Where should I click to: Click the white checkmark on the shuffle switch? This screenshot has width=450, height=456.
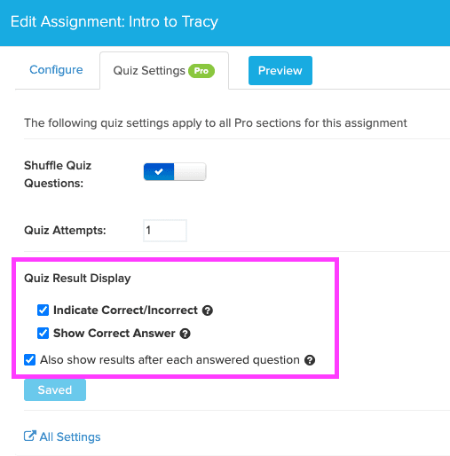tap(159, 171)
